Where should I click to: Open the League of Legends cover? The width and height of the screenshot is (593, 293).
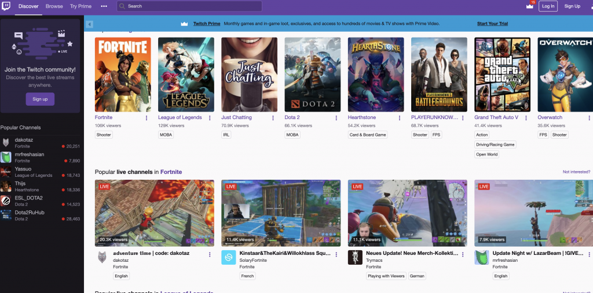(x=186, y=75)
